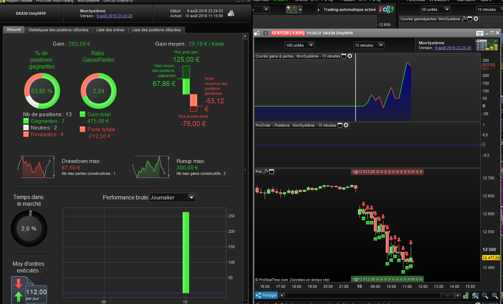Click the green Gagnantes legend swatch
The image size is (503, 304).
click(26, 121)
